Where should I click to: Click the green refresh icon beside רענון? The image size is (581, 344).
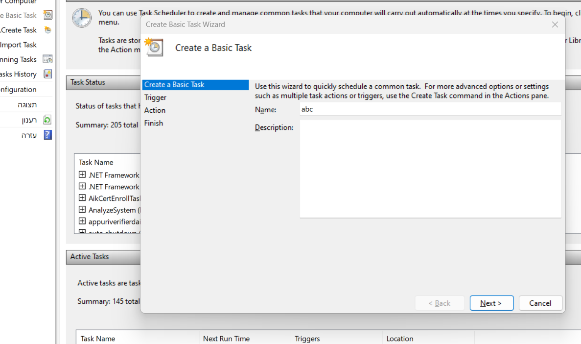(47, 120)
